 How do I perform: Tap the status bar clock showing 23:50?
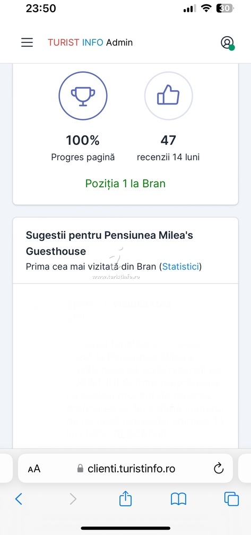41,8
